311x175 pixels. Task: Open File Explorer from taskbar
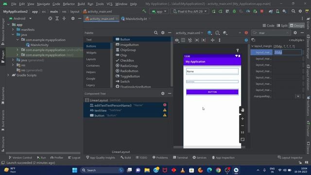(147, 170)
